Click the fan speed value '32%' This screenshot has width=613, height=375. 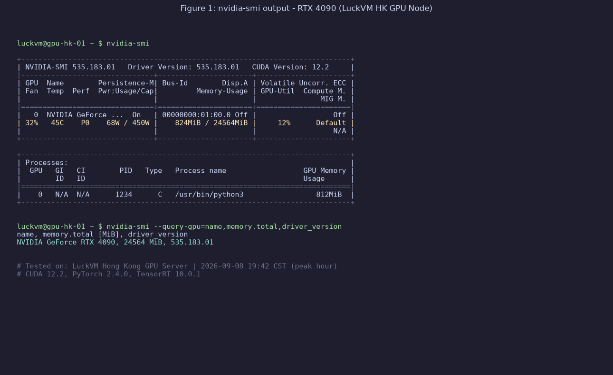pyautogui.click(x=32, y=123)
